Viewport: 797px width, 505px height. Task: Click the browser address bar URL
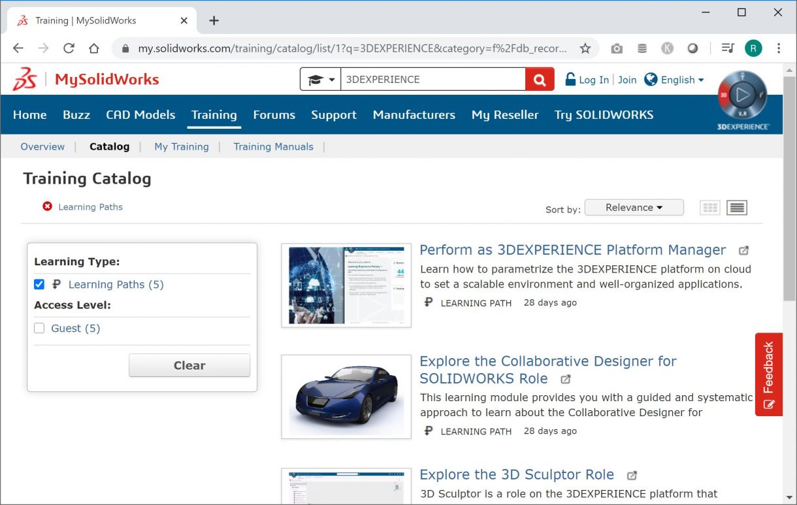352,48
